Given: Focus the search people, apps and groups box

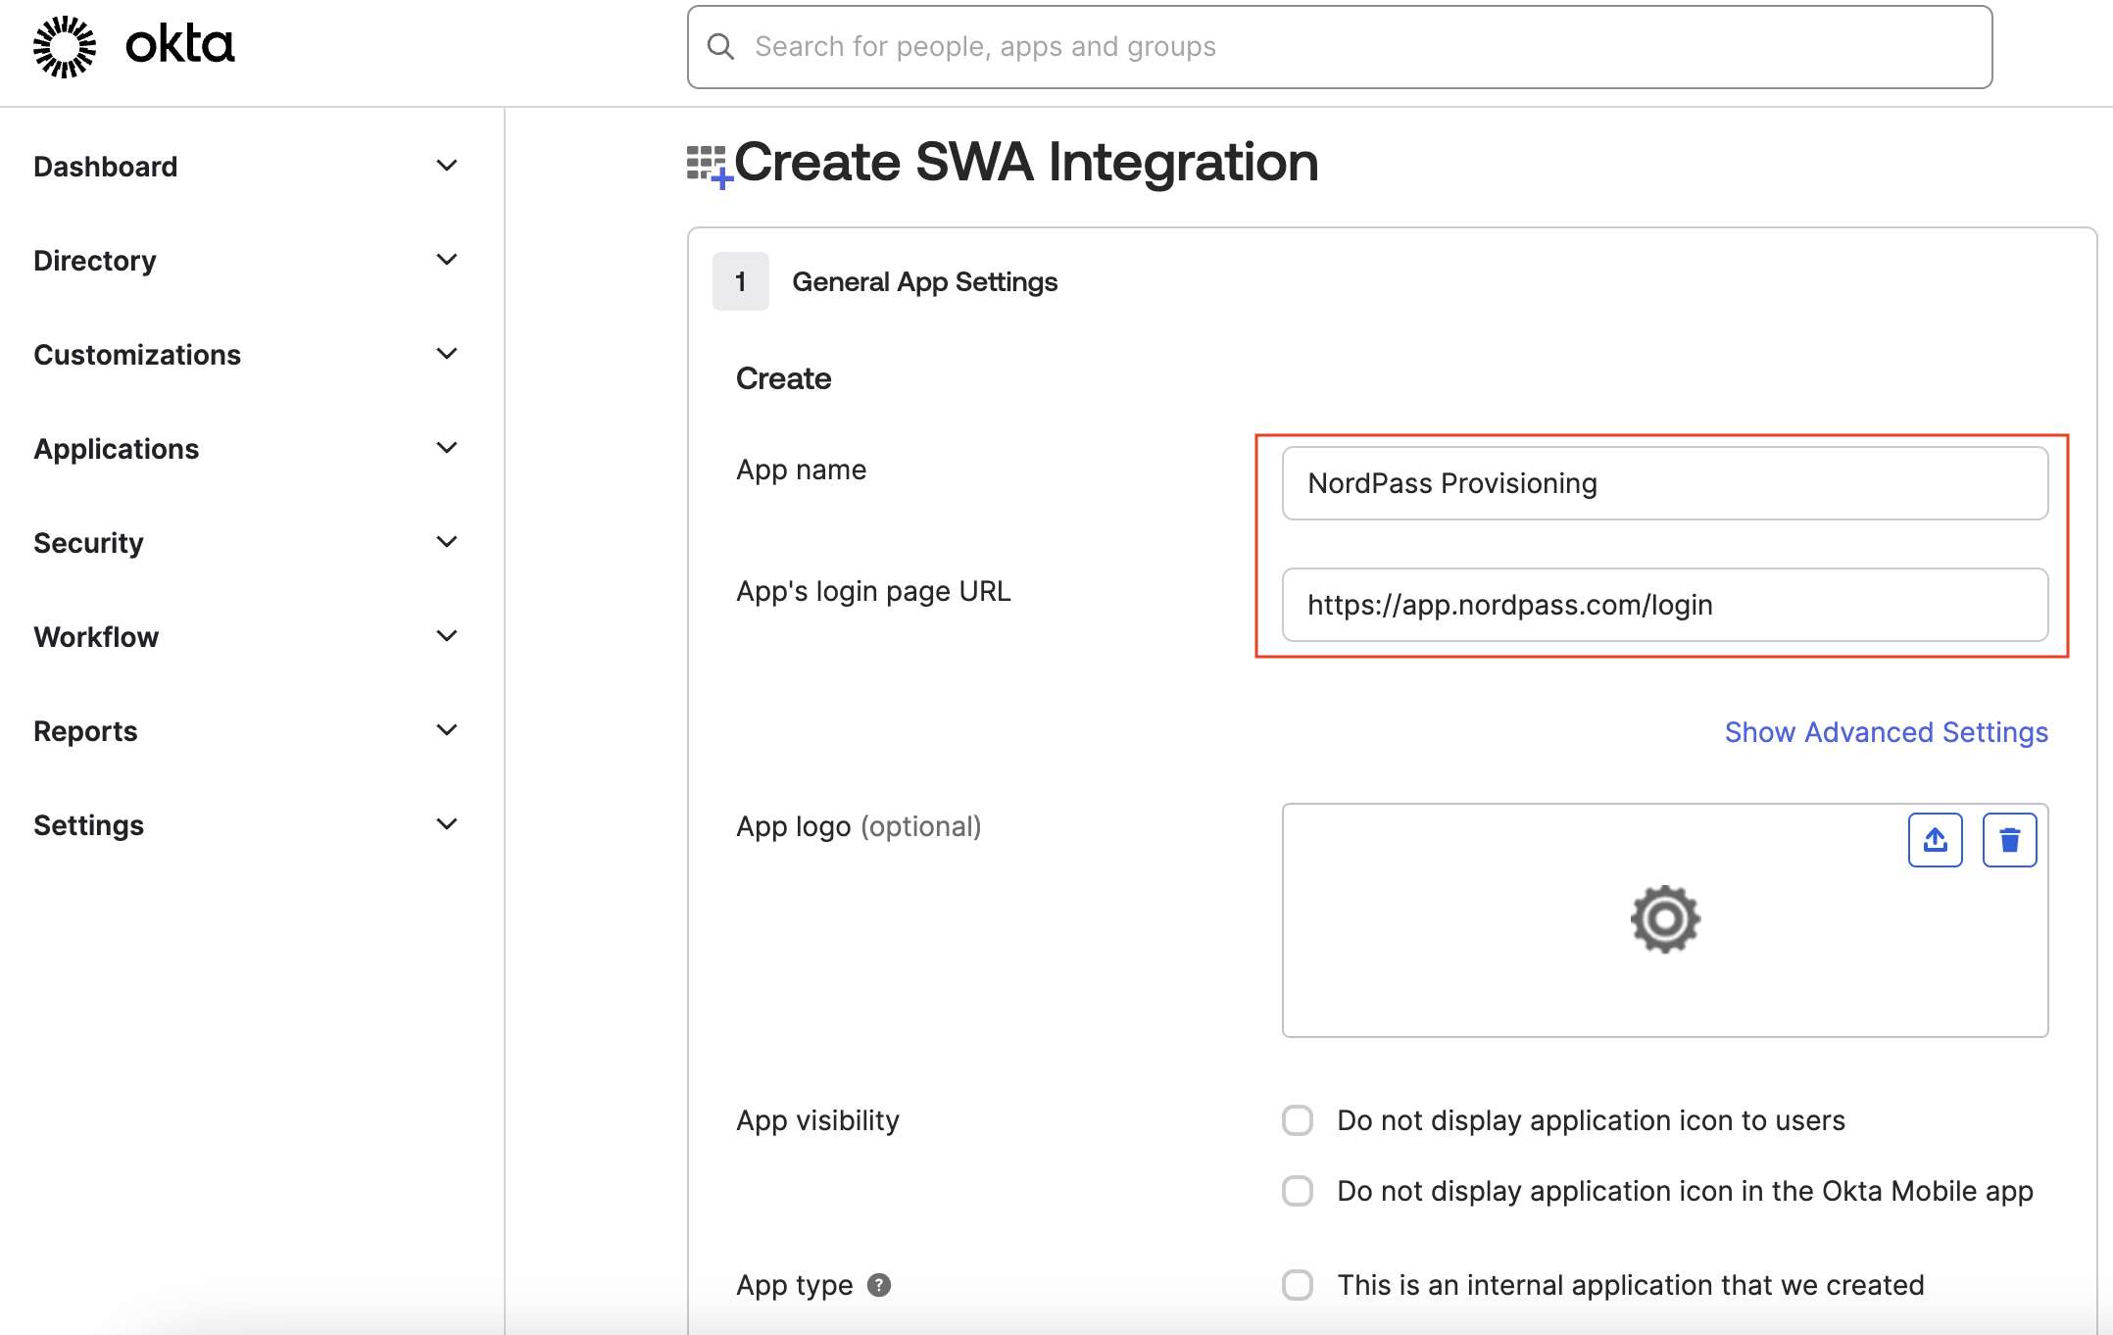Looking at the screenshot, I should [x=1340, y=47].
